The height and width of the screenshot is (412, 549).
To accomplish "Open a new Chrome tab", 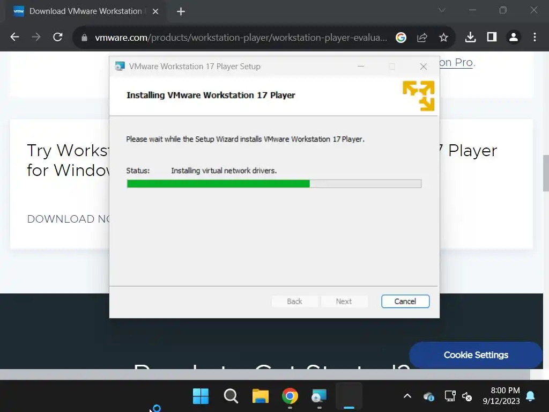I will point(181,12).
